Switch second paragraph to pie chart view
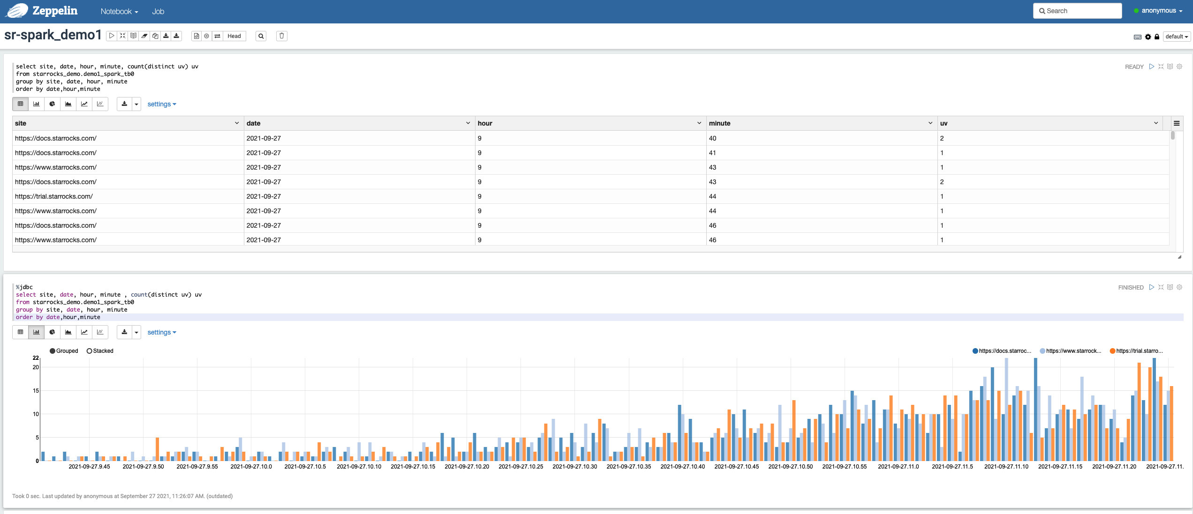Screen dimensions: 1193x514 pyautogui.click(x=52, y=332)
